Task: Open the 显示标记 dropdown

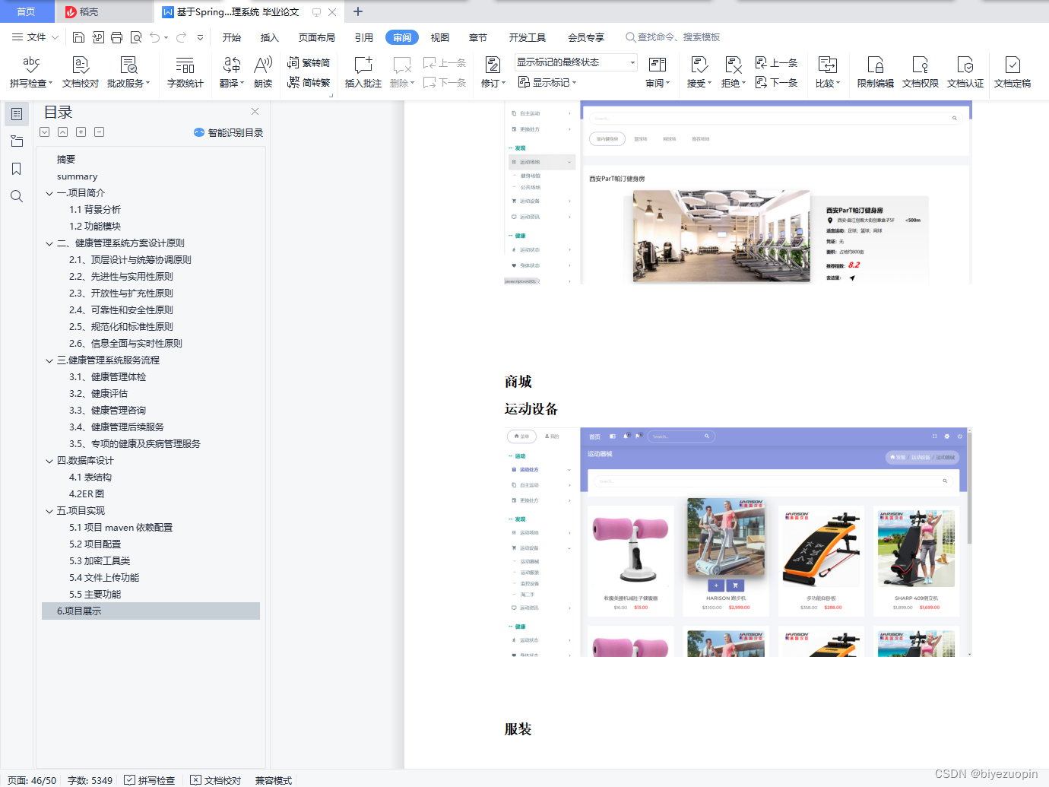Action: click(547, 82)
